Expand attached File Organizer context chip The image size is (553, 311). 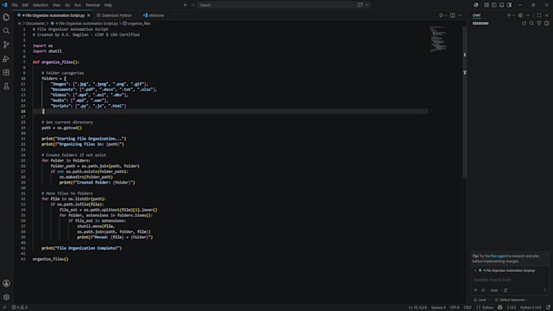coord(476,270)
